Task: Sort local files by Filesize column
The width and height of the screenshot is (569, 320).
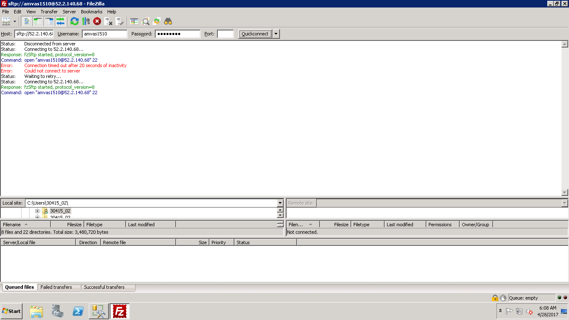Action: pyautogui.click(x=67, y=224)
